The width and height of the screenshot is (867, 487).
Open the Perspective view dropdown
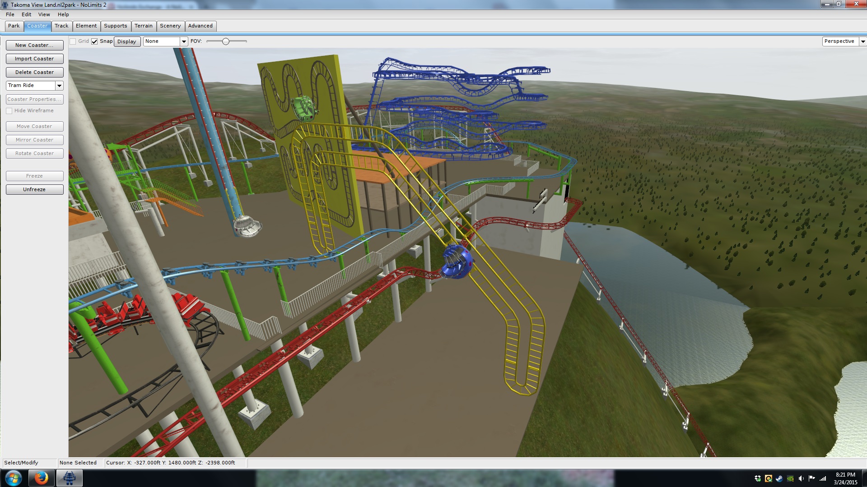[x=862, y=41]
